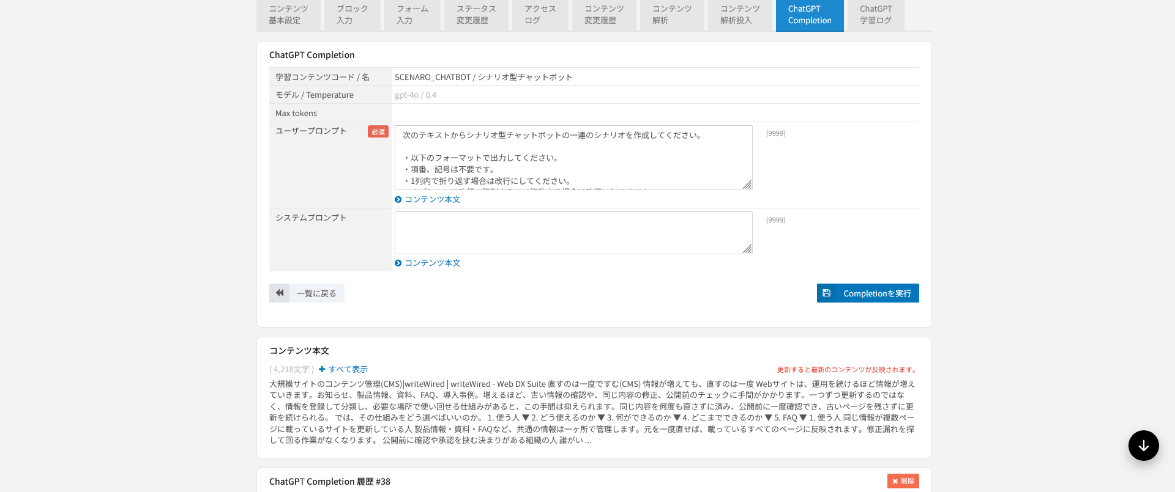Click the save icon on Completion button
The width and height of the screenshot is (1175, 492).
[x=826, y=293]
